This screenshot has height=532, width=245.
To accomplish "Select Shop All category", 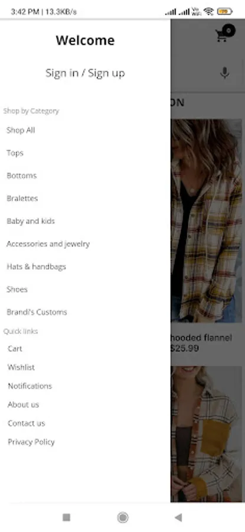I will [21, 130].
